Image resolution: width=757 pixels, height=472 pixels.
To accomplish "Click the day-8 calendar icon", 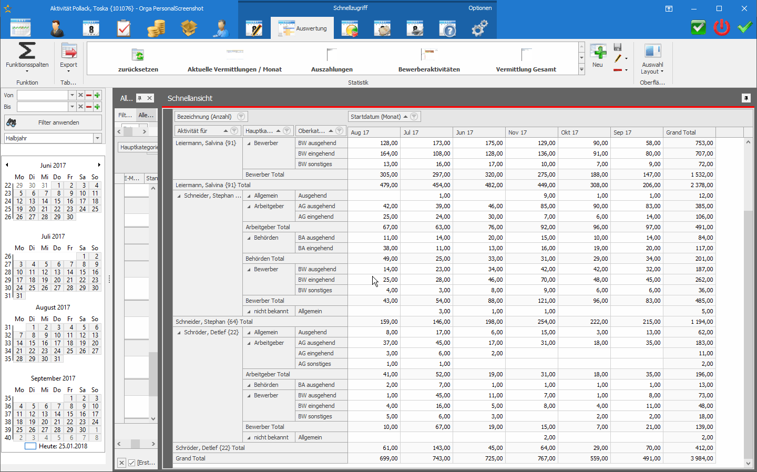I will point(91,28).
